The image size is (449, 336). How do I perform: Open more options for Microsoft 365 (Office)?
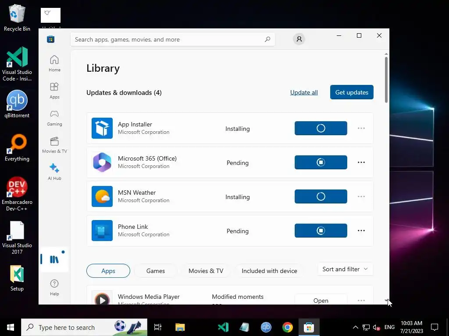pyautogui.click(x=361, y=162)
